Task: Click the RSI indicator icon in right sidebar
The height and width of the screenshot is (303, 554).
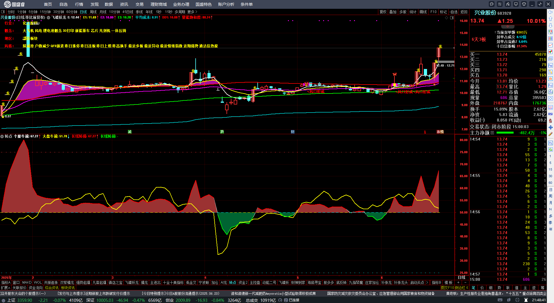Action: coord(551,114)
